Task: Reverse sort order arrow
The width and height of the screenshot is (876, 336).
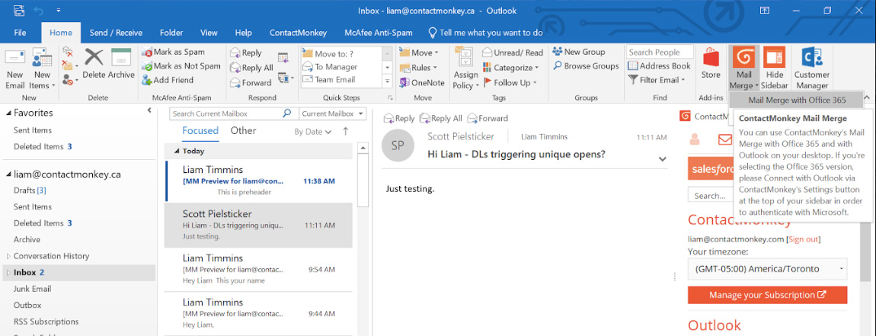Action: [345, 131]
